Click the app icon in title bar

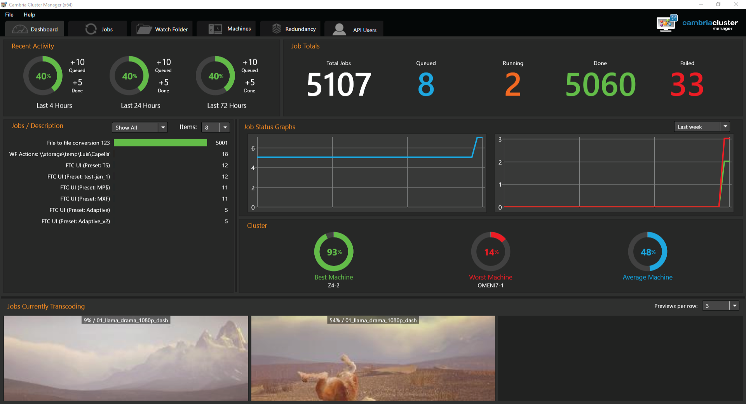tap(4, 5)
